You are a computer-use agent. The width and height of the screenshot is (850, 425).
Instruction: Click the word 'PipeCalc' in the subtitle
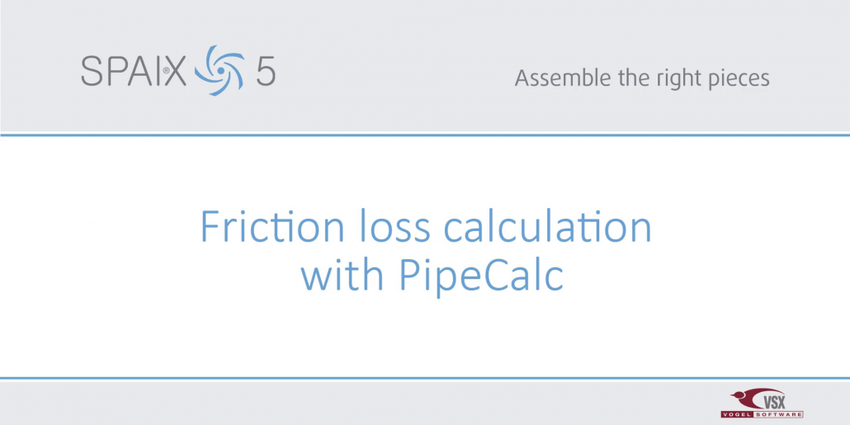pos(480,276)
